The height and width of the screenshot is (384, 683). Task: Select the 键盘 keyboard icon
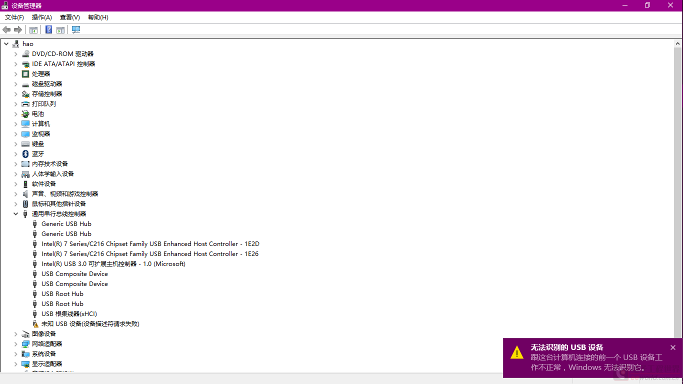point(25,144)
